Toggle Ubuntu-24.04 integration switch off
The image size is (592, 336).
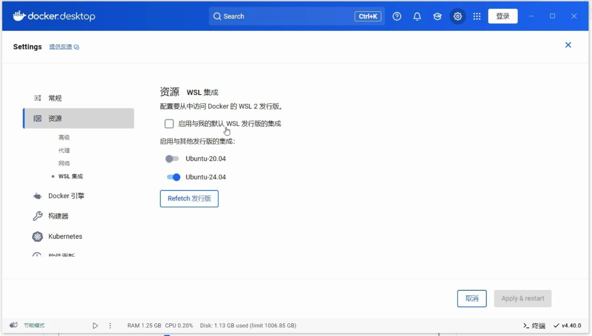[174, 177]
